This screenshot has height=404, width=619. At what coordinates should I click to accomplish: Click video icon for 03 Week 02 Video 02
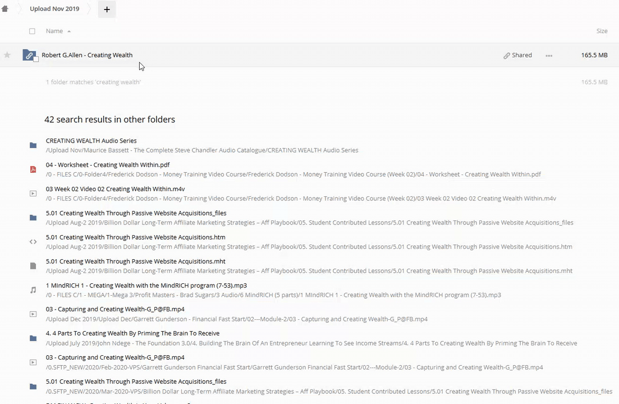coord(33,194)
